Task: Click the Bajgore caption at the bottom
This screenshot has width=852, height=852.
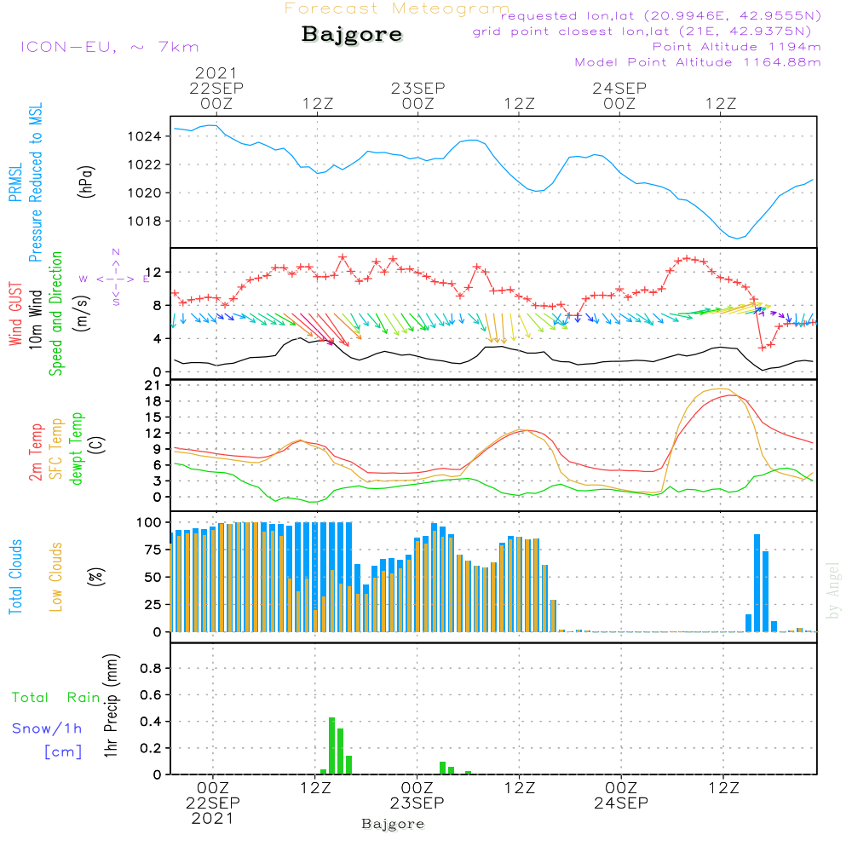Action: click(393, 824)
